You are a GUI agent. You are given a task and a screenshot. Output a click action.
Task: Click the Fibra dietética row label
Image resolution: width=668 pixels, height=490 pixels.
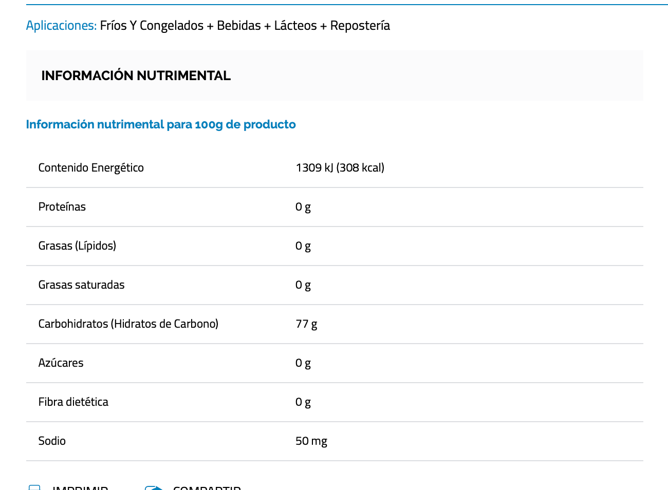click(x=73, y=402)
